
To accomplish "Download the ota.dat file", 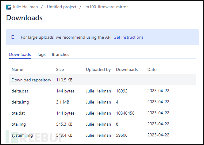I will (18, 113).
